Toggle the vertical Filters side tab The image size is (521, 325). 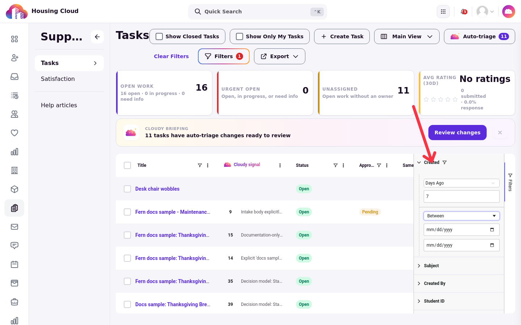(x=510, y=182)
